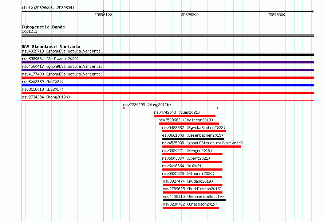This screenshot has height=222, width=324.
Task: Click the red bar under nsv4742643
Action: point(185,116)
